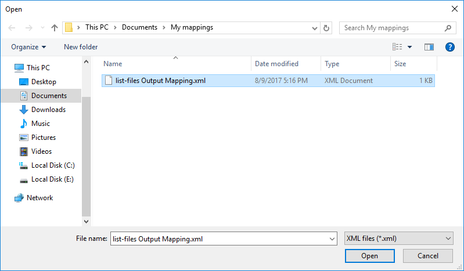464x271 pixels.
Task: Open Local Disk (C:) in sidebar
Action: [x=52, y=165]
